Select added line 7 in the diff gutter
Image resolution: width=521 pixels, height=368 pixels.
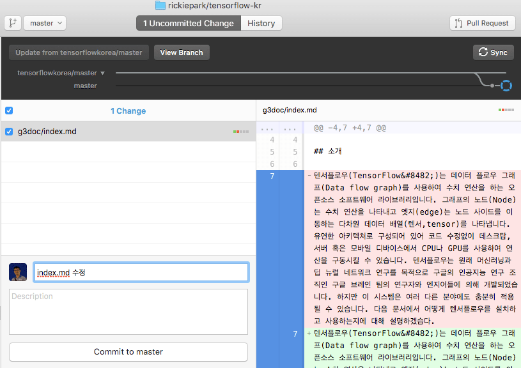click(x=295, y=333)
